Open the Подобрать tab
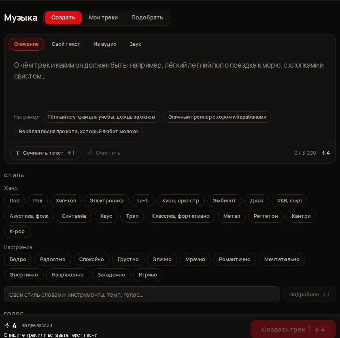Screen dimensions: 340x338 click(x=147, y=17)
